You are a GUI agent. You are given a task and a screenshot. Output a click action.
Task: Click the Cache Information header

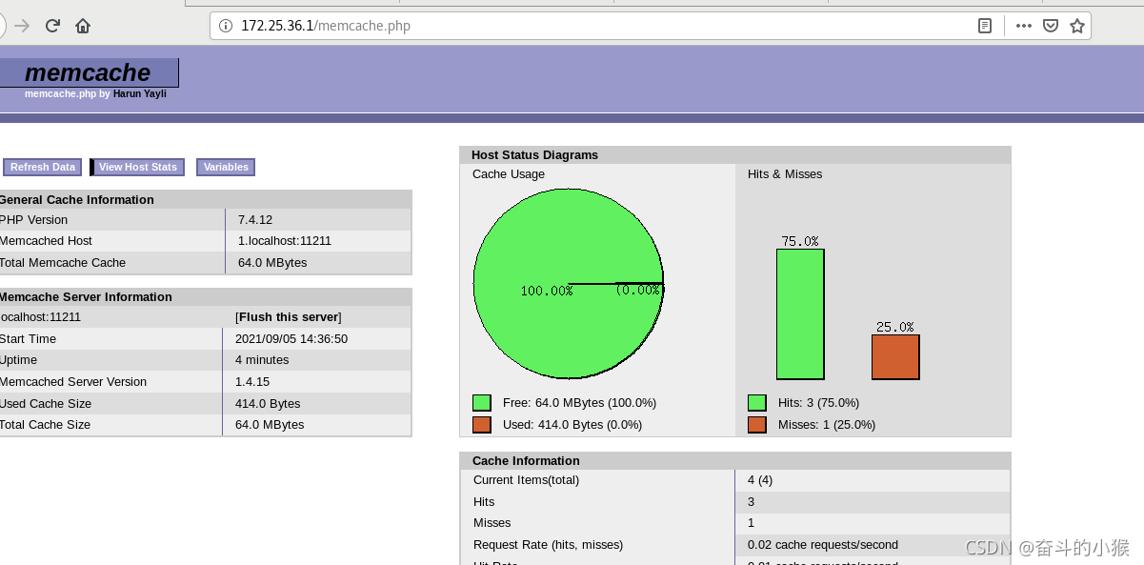[734, 461]
